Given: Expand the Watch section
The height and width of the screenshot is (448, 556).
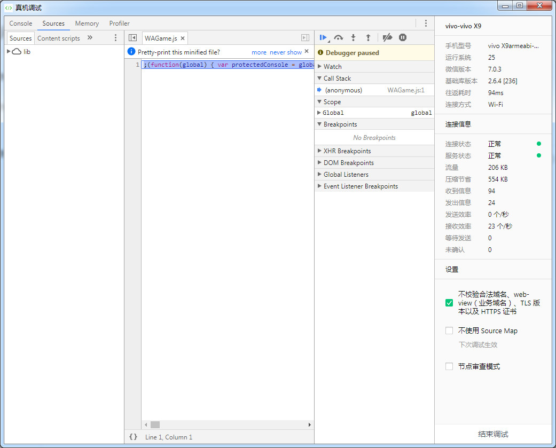Looking at the screenshot, I should pyautogui.click(x=332, y=67).
